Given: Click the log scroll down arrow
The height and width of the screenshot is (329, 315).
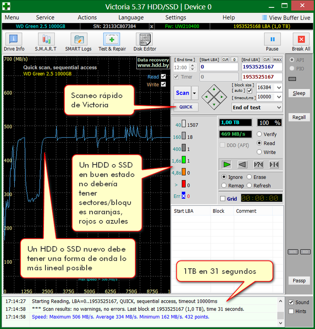Looking at the screenshot, I should [281, 323].
